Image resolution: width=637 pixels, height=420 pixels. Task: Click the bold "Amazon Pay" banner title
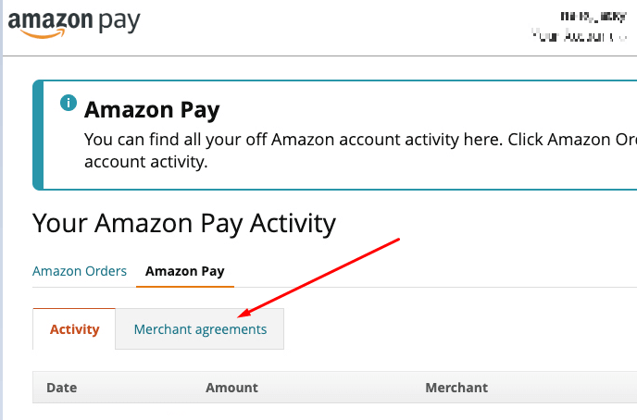(x=152, y=111)
